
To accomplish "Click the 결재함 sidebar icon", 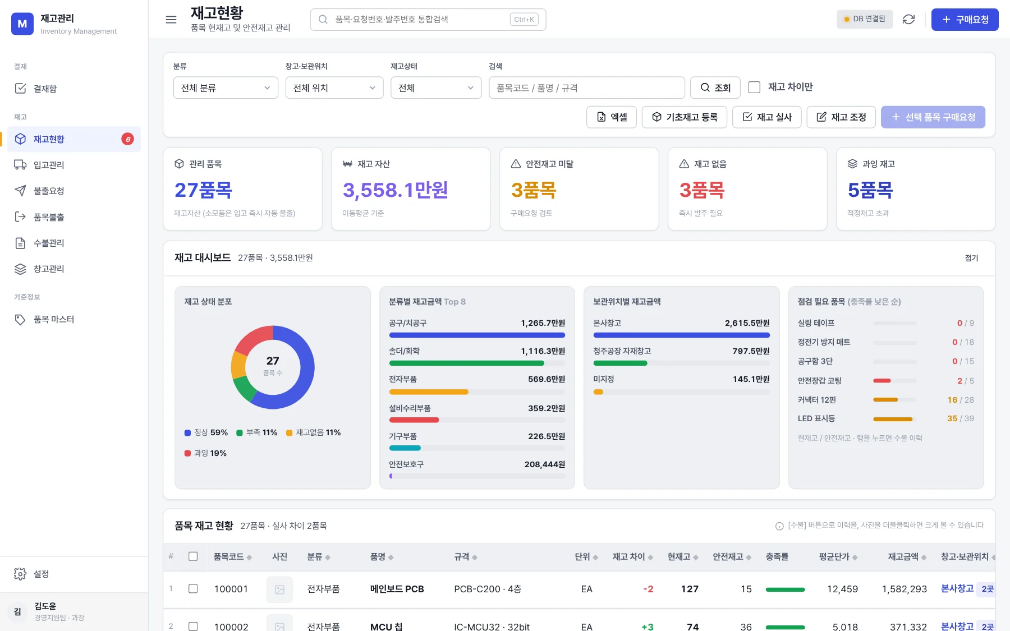I will (x=20, y=89).
